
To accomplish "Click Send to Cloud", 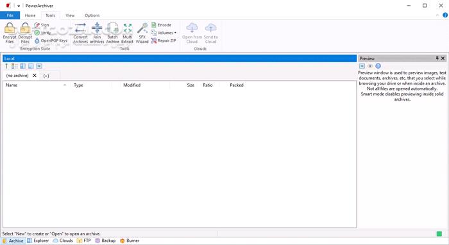I will (x=211, y=33).
